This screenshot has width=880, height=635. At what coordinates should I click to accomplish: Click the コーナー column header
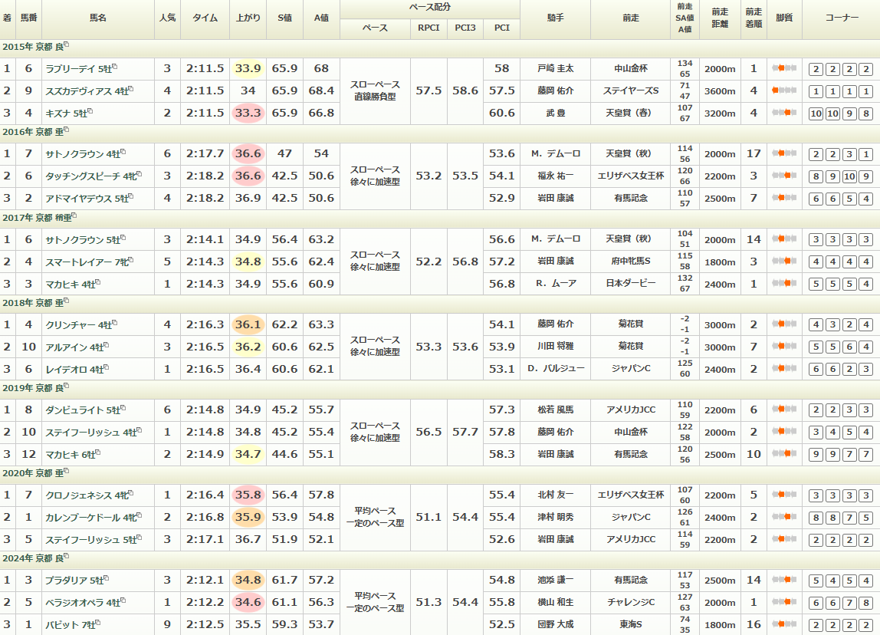(x=841, y=18)
